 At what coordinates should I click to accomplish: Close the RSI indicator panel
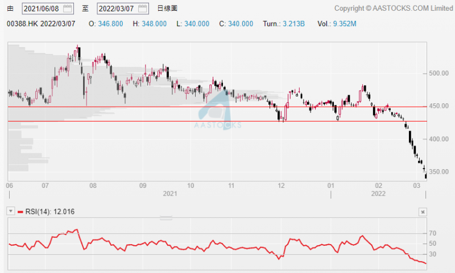click(x=423, y=212)
